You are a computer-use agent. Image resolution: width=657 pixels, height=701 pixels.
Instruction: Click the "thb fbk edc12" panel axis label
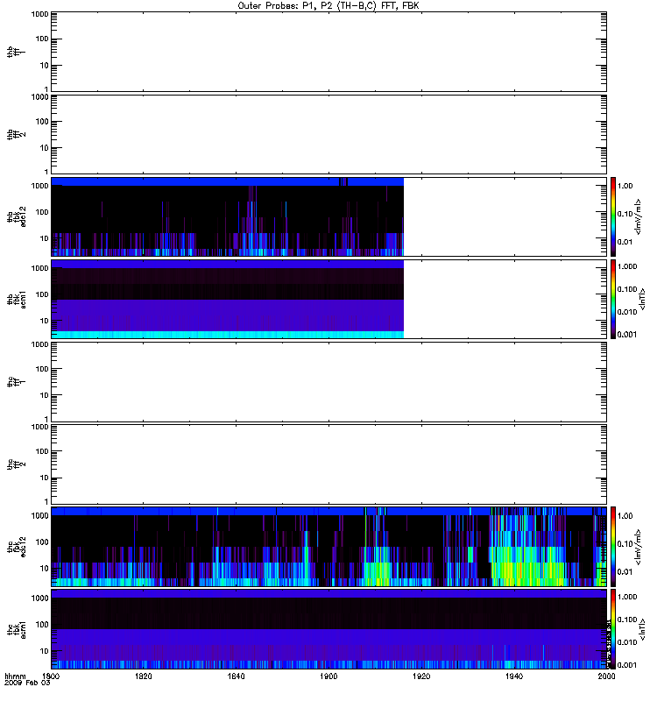(16, 216)
